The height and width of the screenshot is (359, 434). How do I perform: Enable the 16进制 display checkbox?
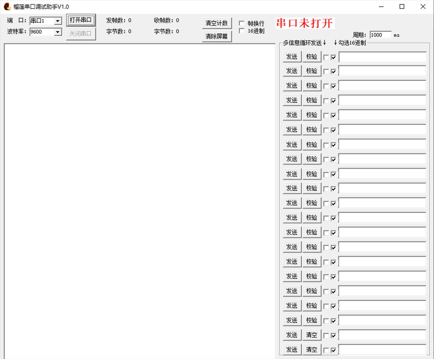coord(242,31)
